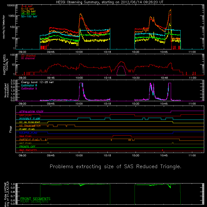
Task: Click the BAD_PACKETS flag label
Action: click(x=28, y=150)
